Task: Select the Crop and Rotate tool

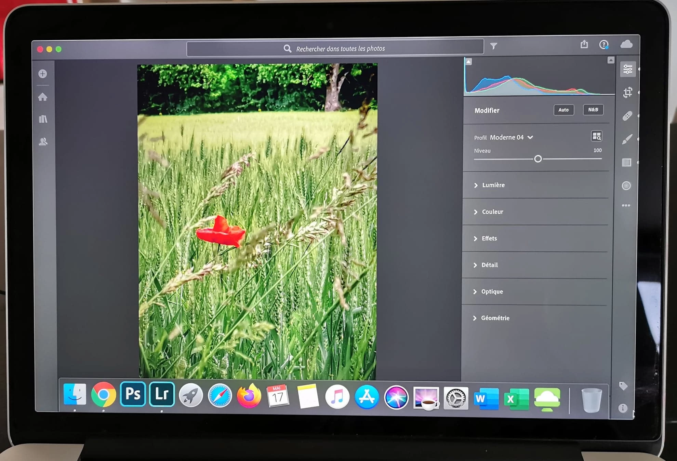Action: (x=627, y=92)
